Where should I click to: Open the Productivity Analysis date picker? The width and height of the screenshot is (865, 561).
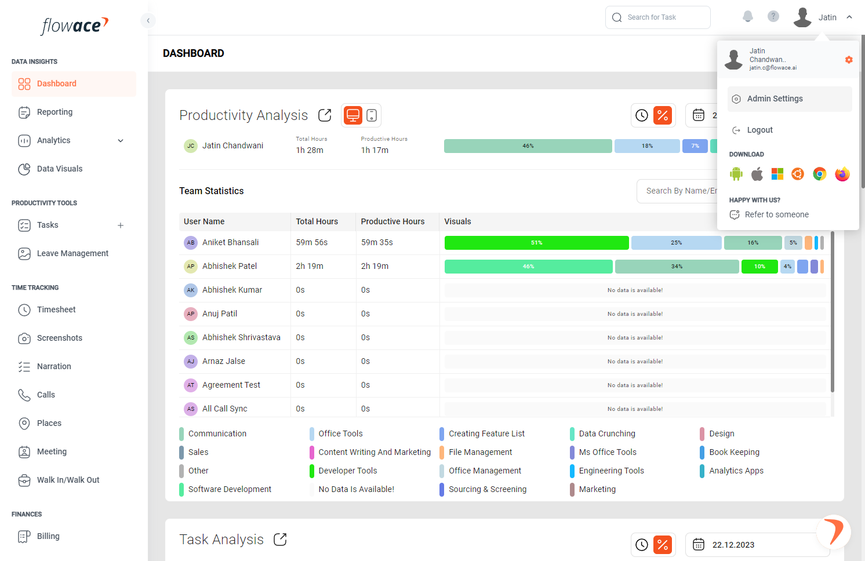coord(702,115)
